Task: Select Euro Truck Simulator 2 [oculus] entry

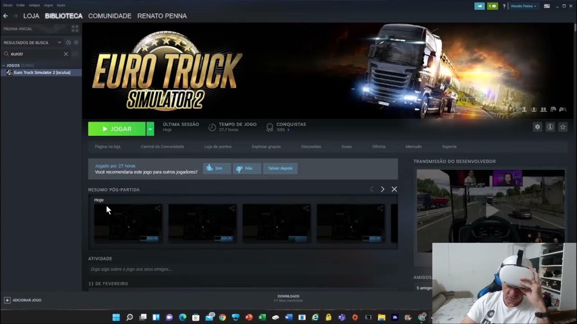Action: (x=41, y=72)
